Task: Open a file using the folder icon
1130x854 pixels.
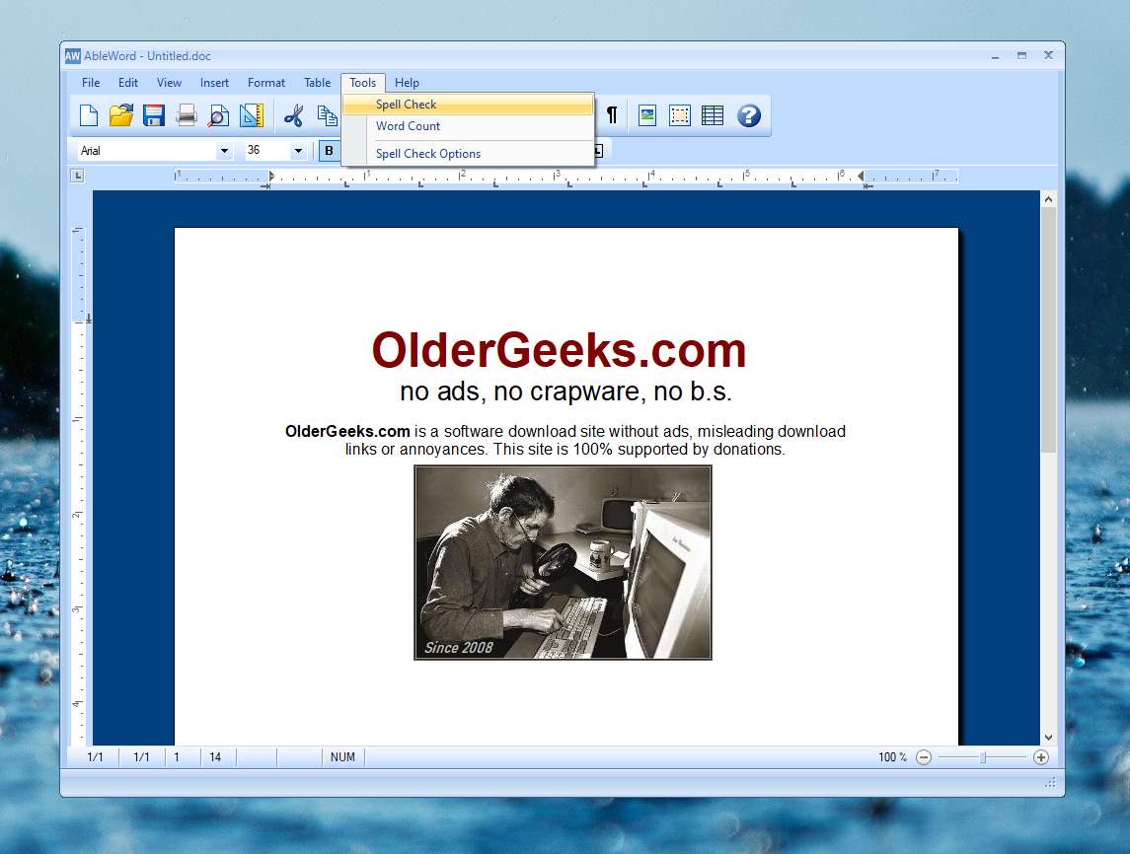Action: click(121, 115)
